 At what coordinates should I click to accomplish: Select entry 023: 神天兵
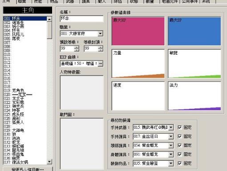click(x=25, y=107)
